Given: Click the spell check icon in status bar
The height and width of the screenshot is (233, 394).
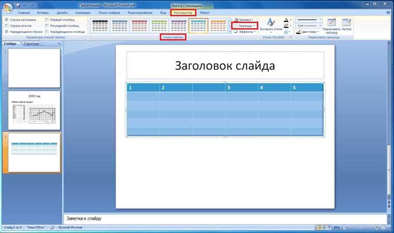Looking at the screenshot, I should pos(52,227).
